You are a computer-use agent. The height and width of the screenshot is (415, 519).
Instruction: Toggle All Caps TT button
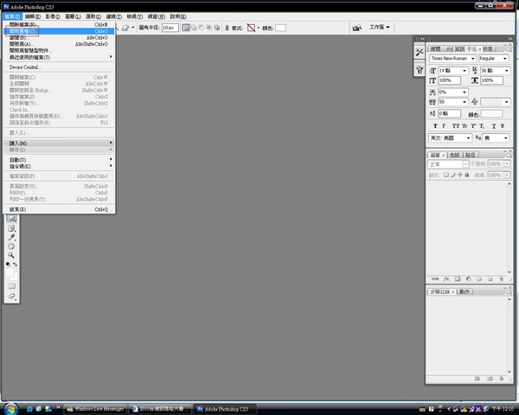[456, 125]
